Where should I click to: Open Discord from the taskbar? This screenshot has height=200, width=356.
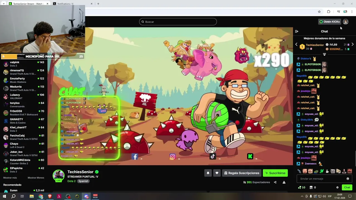coord(86,196)
